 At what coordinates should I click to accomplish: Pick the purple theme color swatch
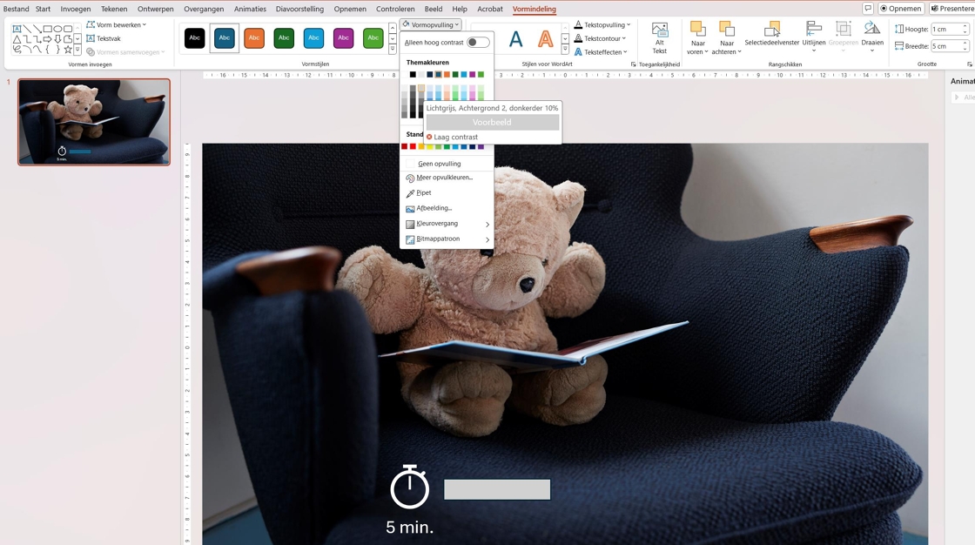[473, 74]
